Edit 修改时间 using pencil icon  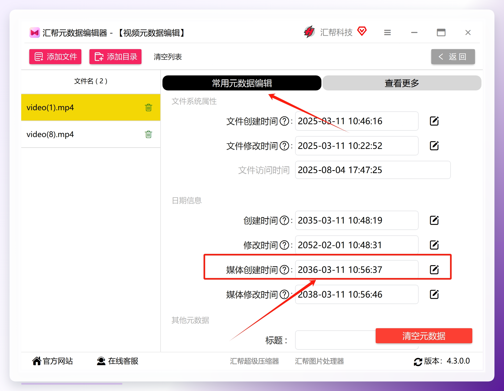[434, 245]
